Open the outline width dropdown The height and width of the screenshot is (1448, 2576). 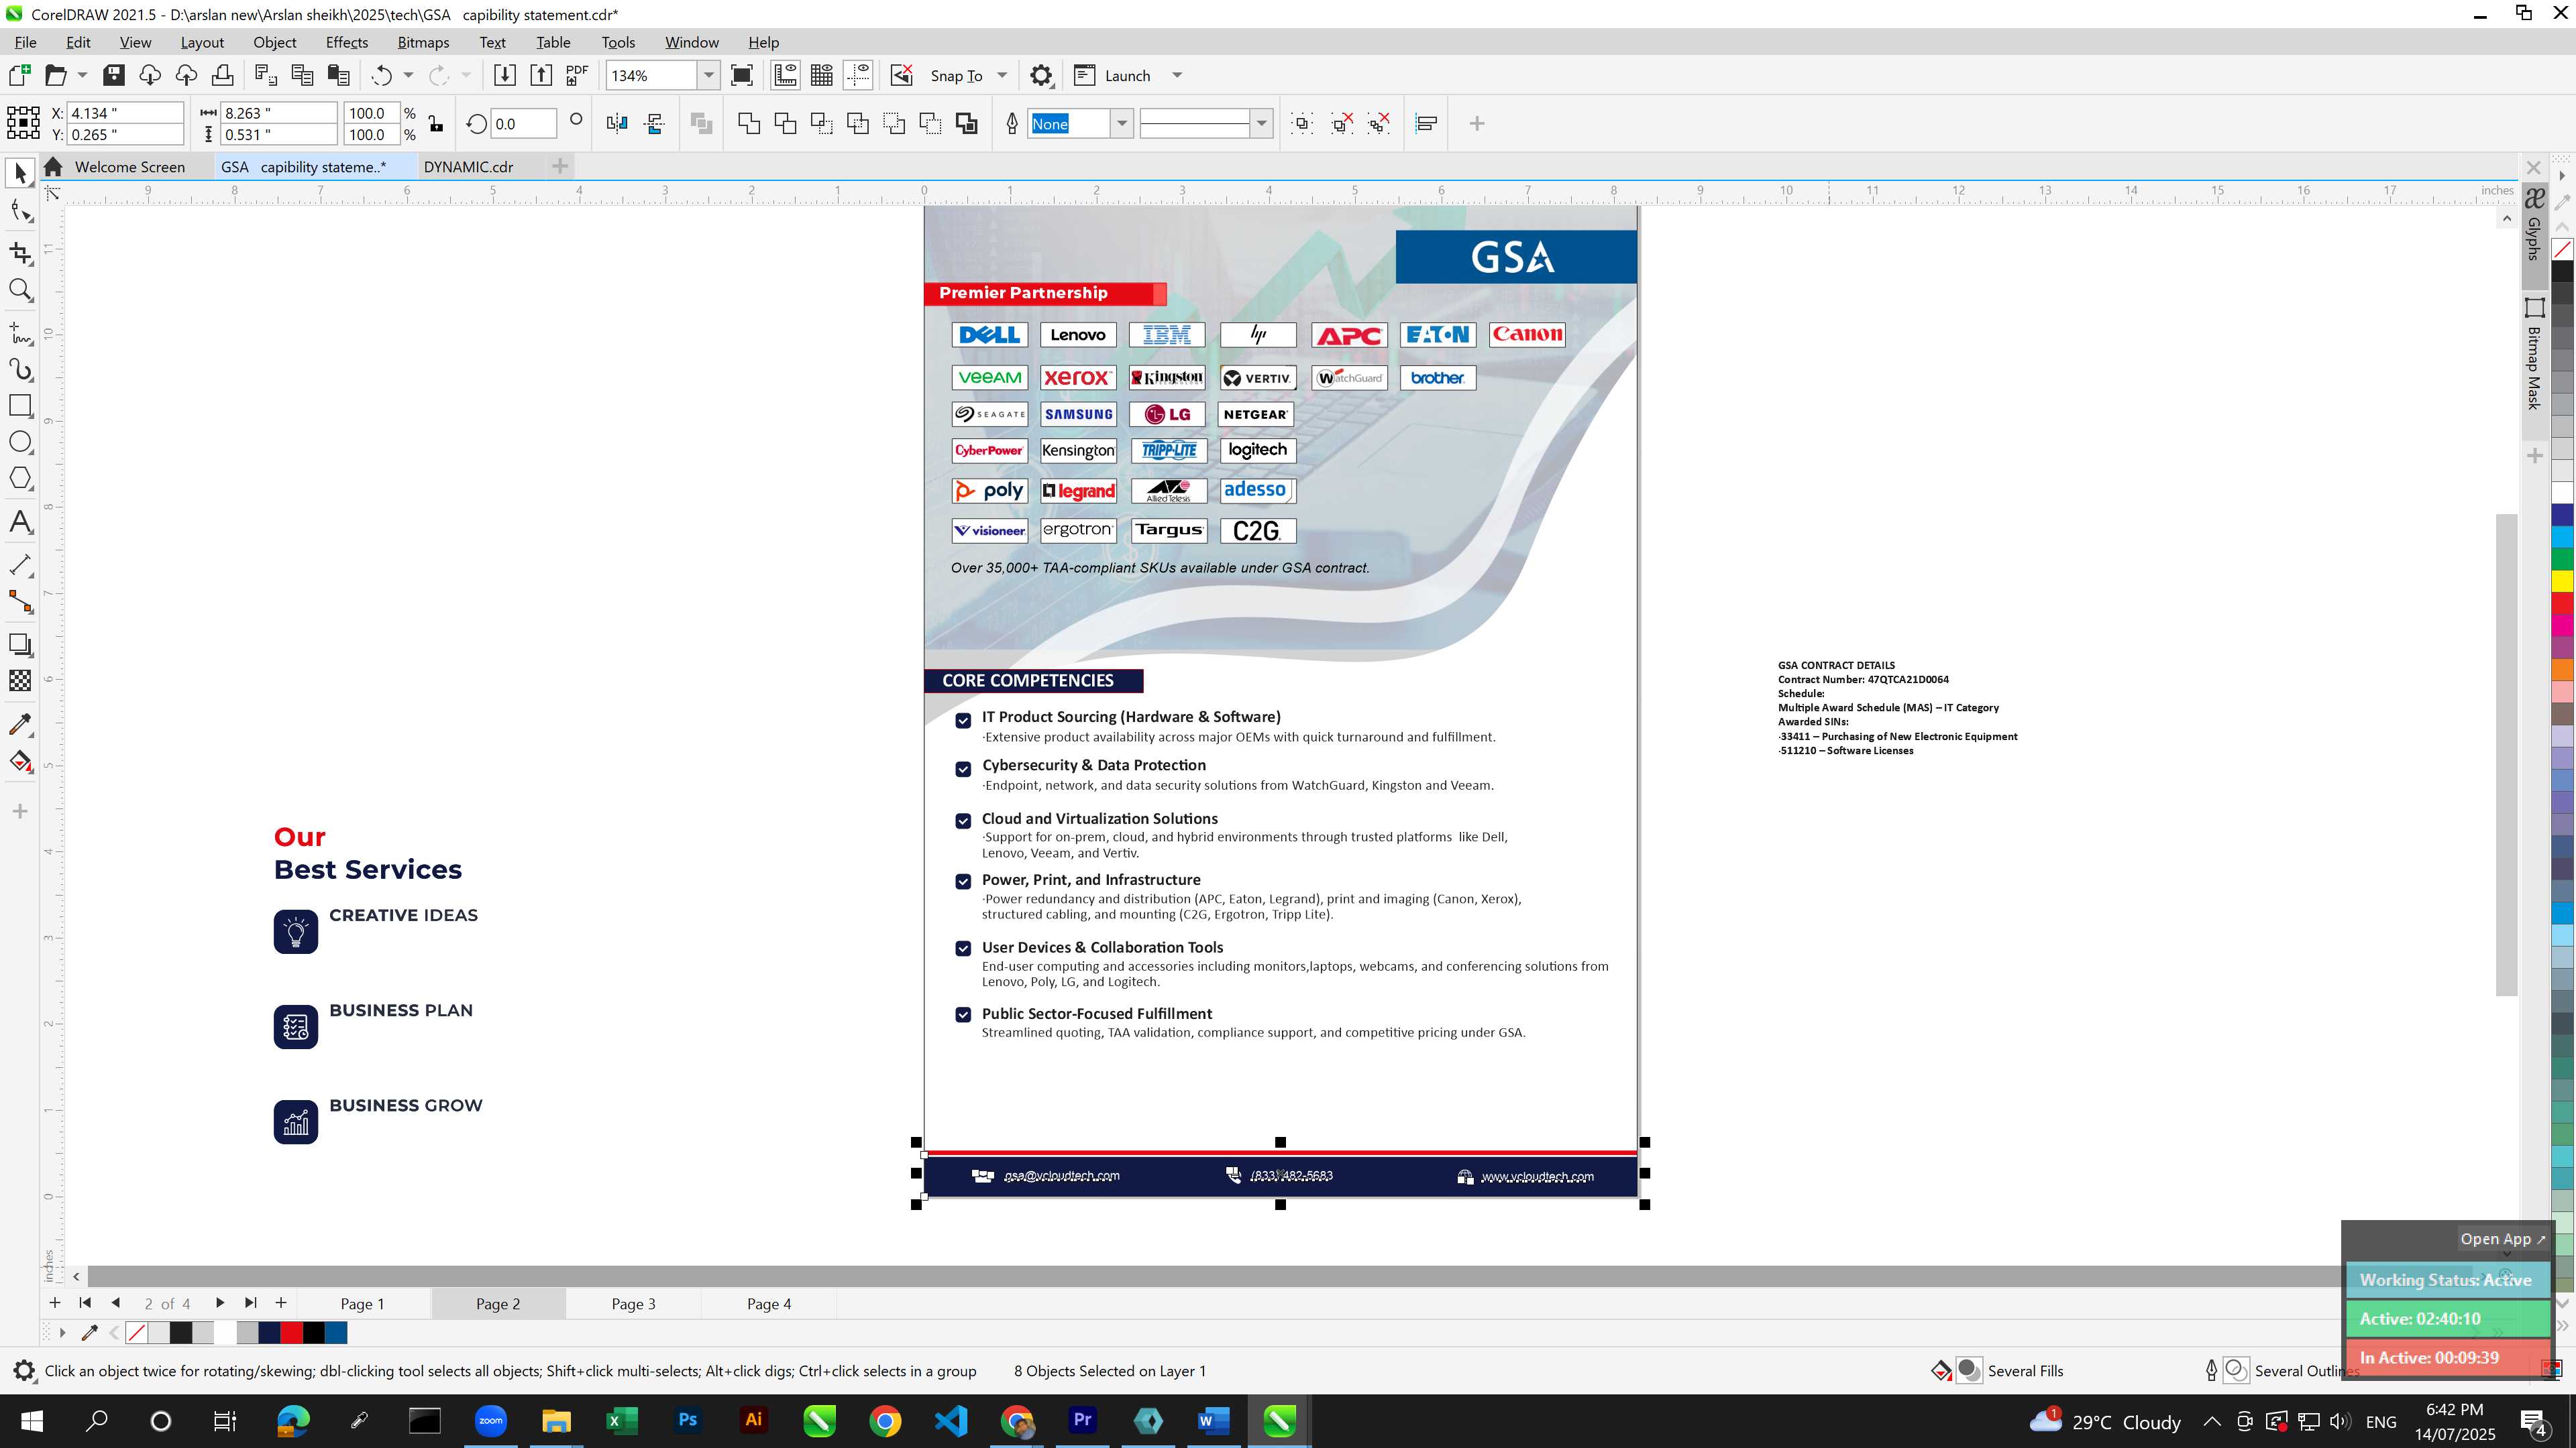pyautogui.click(x=1122, y=124)
